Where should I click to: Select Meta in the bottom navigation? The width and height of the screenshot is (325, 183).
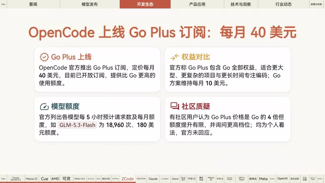(x=263, y=178)
